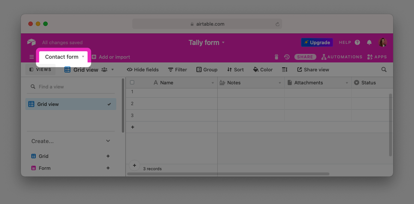Collapse the Create... section chevron
The image size is (414, 204).
point(108,141)
